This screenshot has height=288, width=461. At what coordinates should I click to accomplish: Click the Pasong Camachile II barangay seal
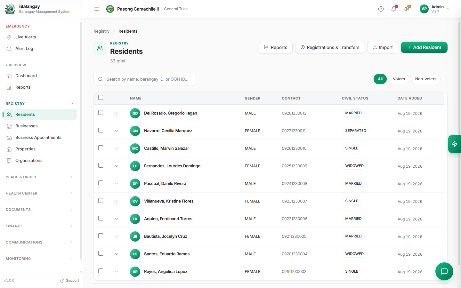[x=110, y=9]
